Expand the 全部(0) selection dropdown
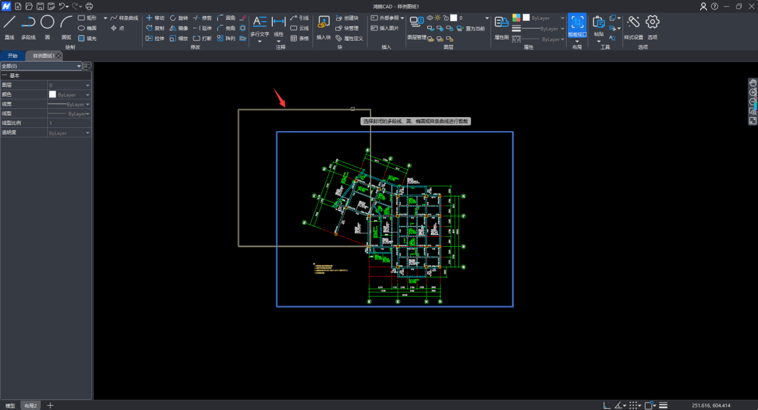The height and width of the screenshot is (410, 758). [79, 66]
